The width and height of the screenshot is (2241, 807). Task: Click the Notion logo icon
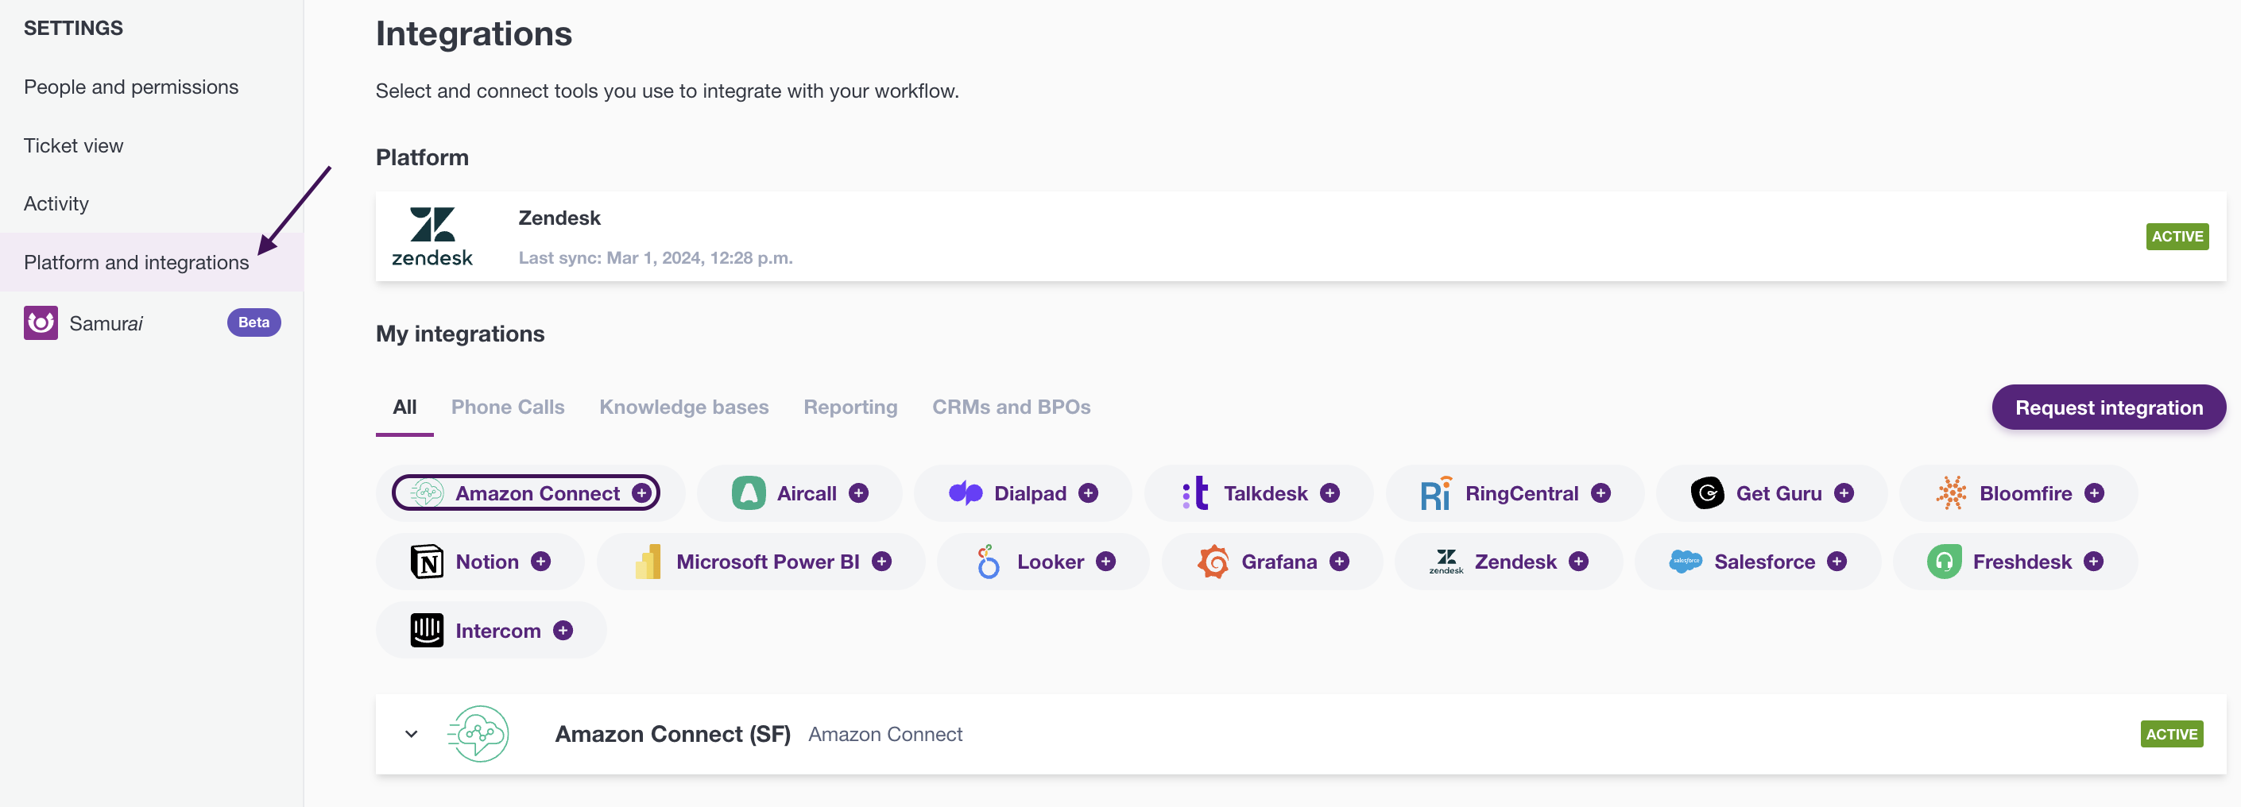point(428,562)
